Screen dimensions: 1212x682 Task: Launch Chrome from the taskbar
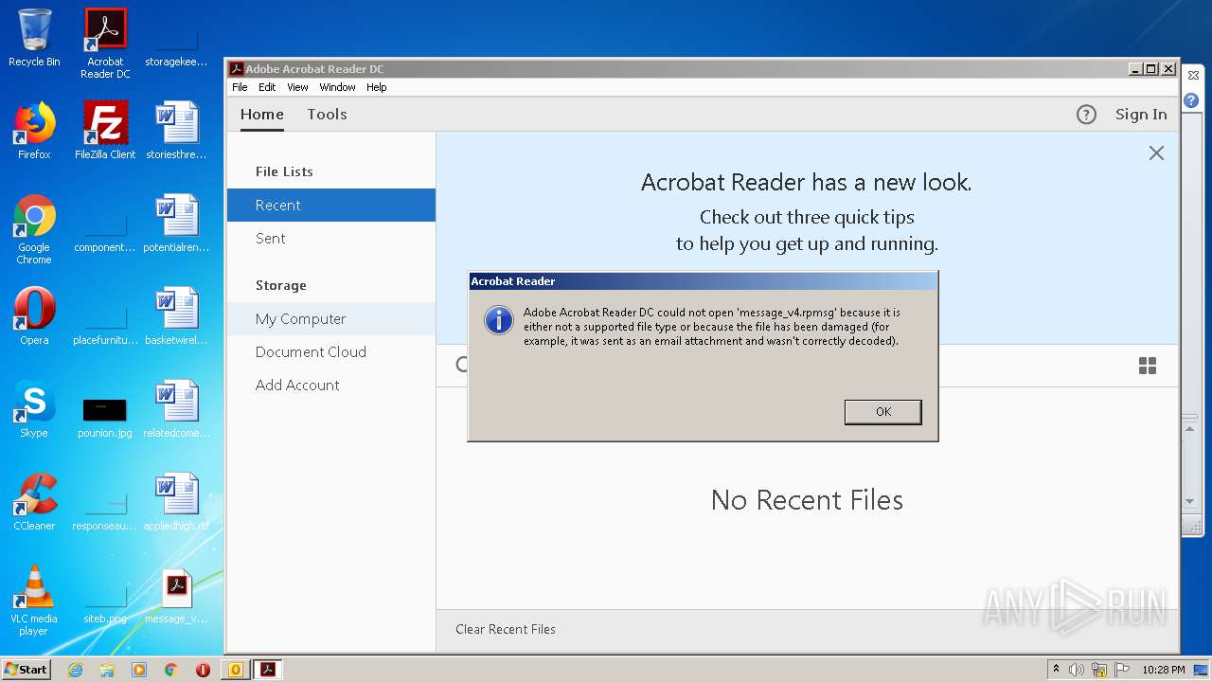[x=171, y=670]
